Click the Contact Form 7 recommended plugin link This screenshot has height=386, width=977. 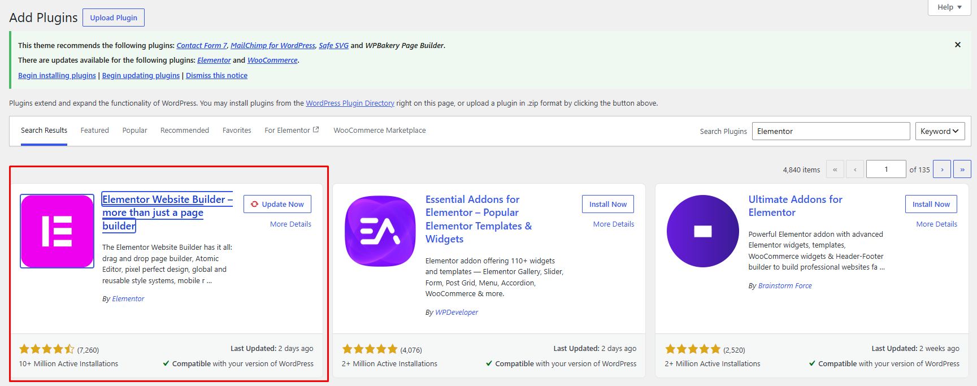[x=202, y=45]
